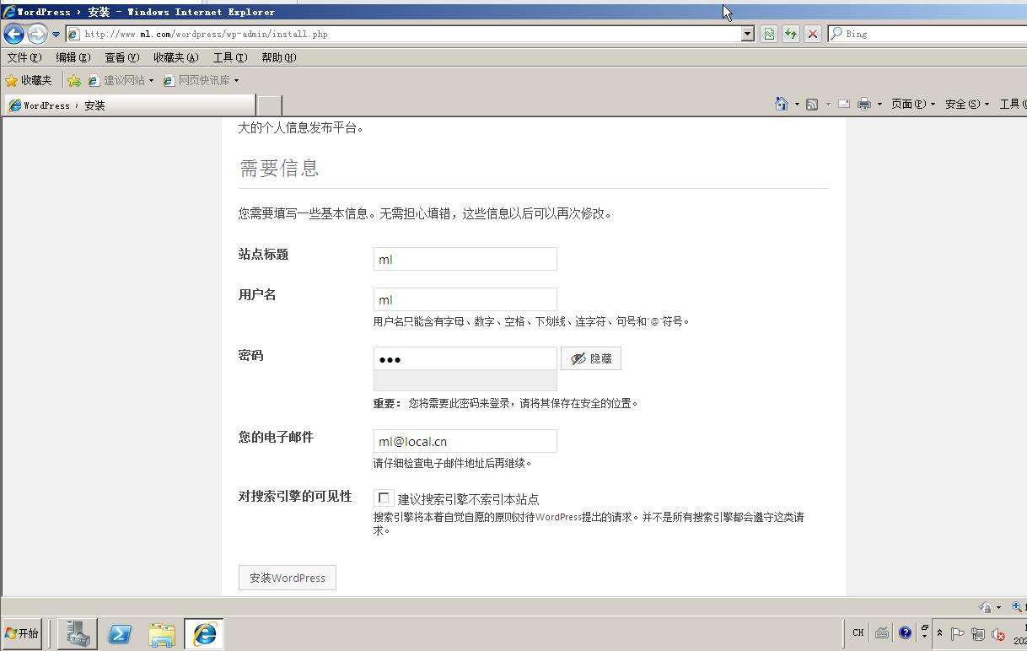Screen dimensions: 1027x651
Task: Open the 帮助(H) menu
Action: (278, 57)
